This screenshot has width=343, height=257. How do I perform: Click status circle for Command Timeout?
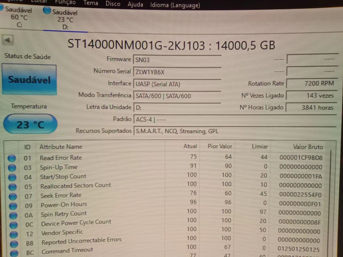[x=14, y=253]
